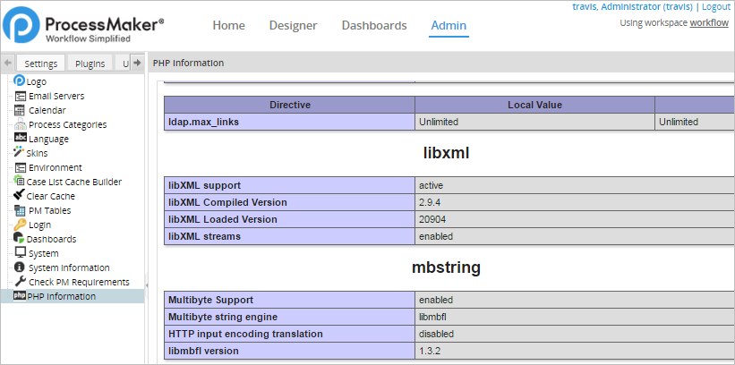Select PM Tables in the settings tree
This screenshot has width=735, height=365.
tap(49, 210)
